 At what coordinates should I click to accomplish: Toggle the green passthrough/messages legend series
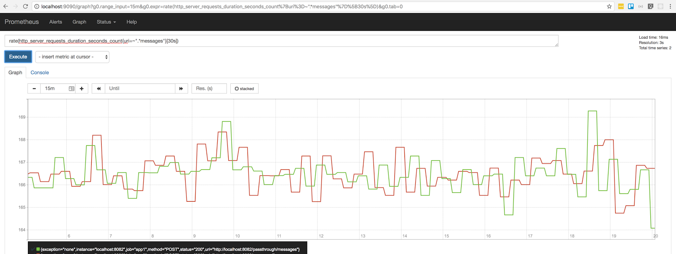170,249
